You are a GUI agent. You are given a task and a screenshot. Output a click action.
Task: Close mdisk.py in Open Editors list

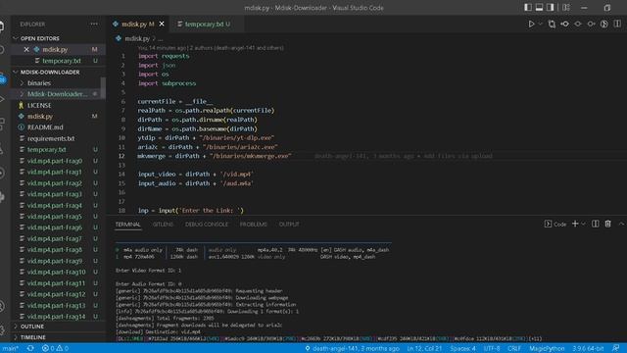pos(26,50)
